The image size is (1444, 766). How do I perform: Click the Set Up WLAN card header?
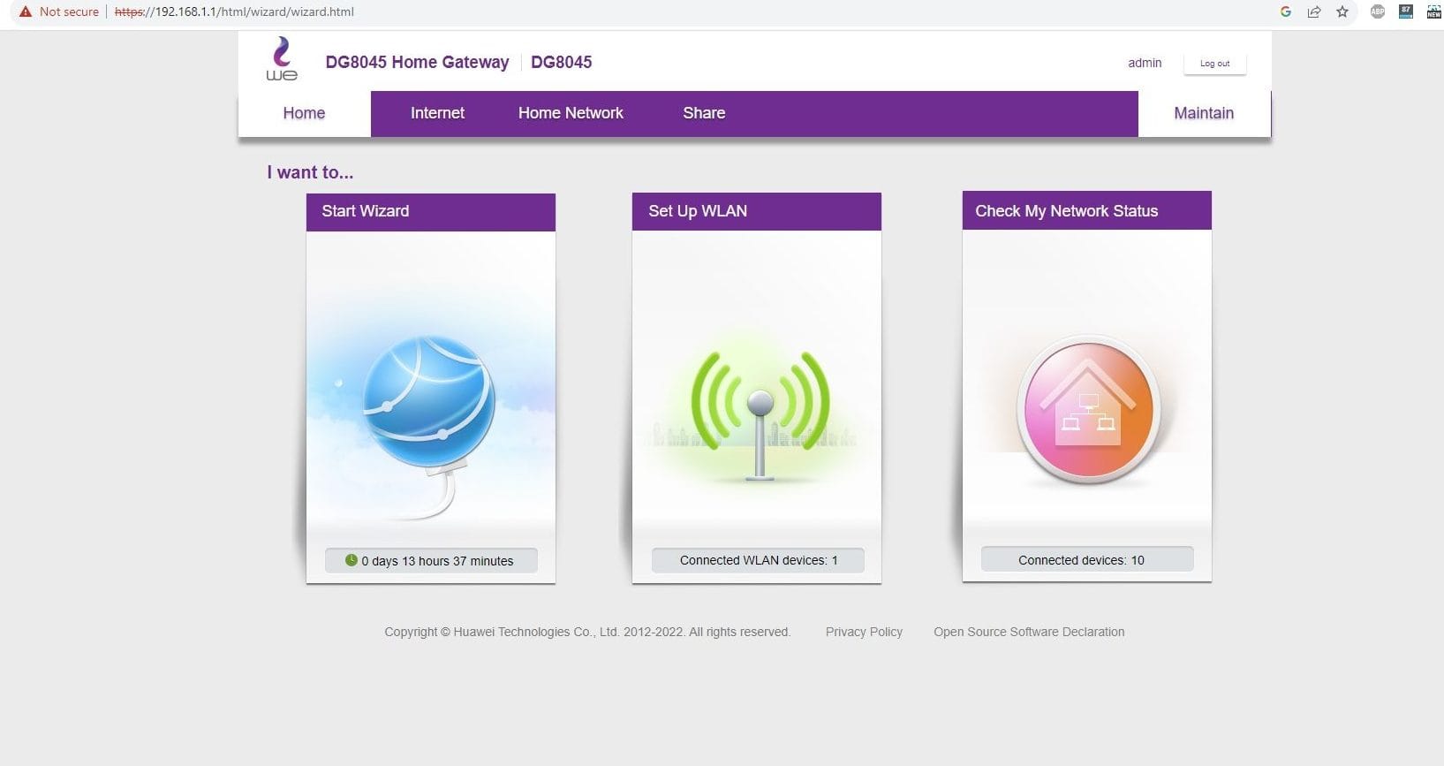(756, 211)
